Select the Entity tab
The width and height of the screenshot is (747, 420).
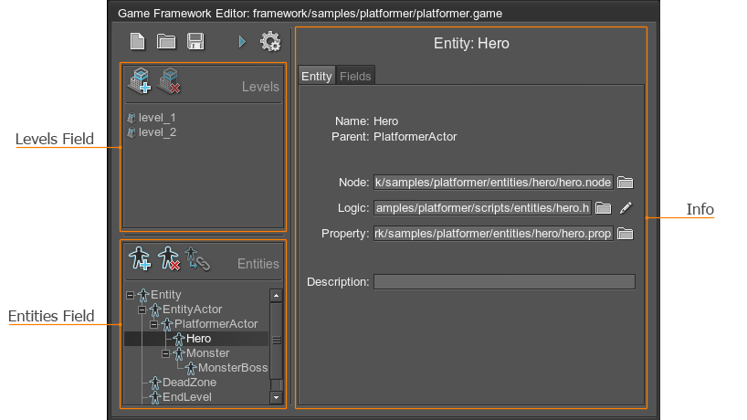pyautogui.click(x=317, y=77)
